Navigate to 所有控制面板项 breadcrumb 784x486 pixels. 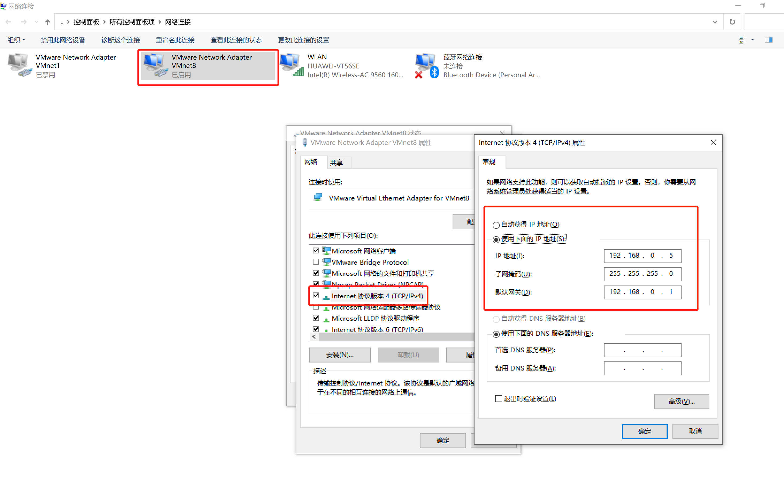tap(132, 22)
